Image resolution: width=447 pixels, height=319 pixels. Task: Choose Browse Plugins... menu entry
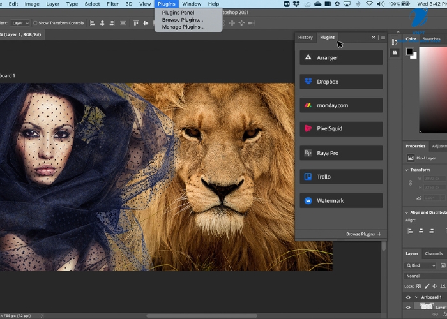click(x=183, y=20)
